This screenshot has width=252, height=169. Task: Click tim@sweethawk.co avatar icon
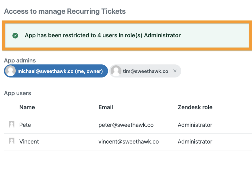coord(116,71)
